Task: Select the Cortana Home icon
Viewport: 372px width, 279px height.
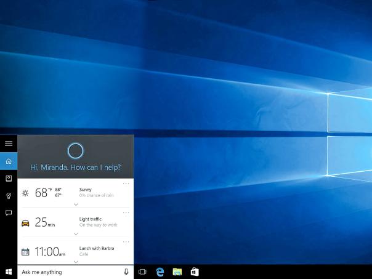Action: [x=9, y=161]
